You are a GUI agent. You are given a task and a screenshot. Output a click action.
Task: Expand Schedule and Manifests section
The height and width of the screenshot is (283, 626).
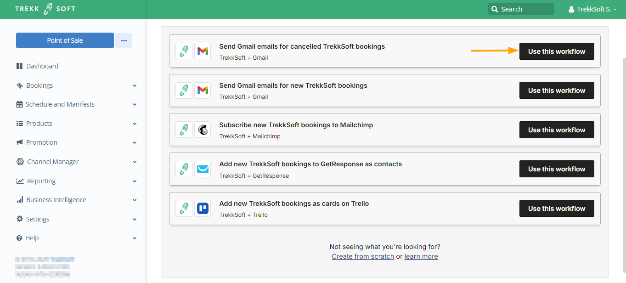pyautogui.click(x=135, y=104)
